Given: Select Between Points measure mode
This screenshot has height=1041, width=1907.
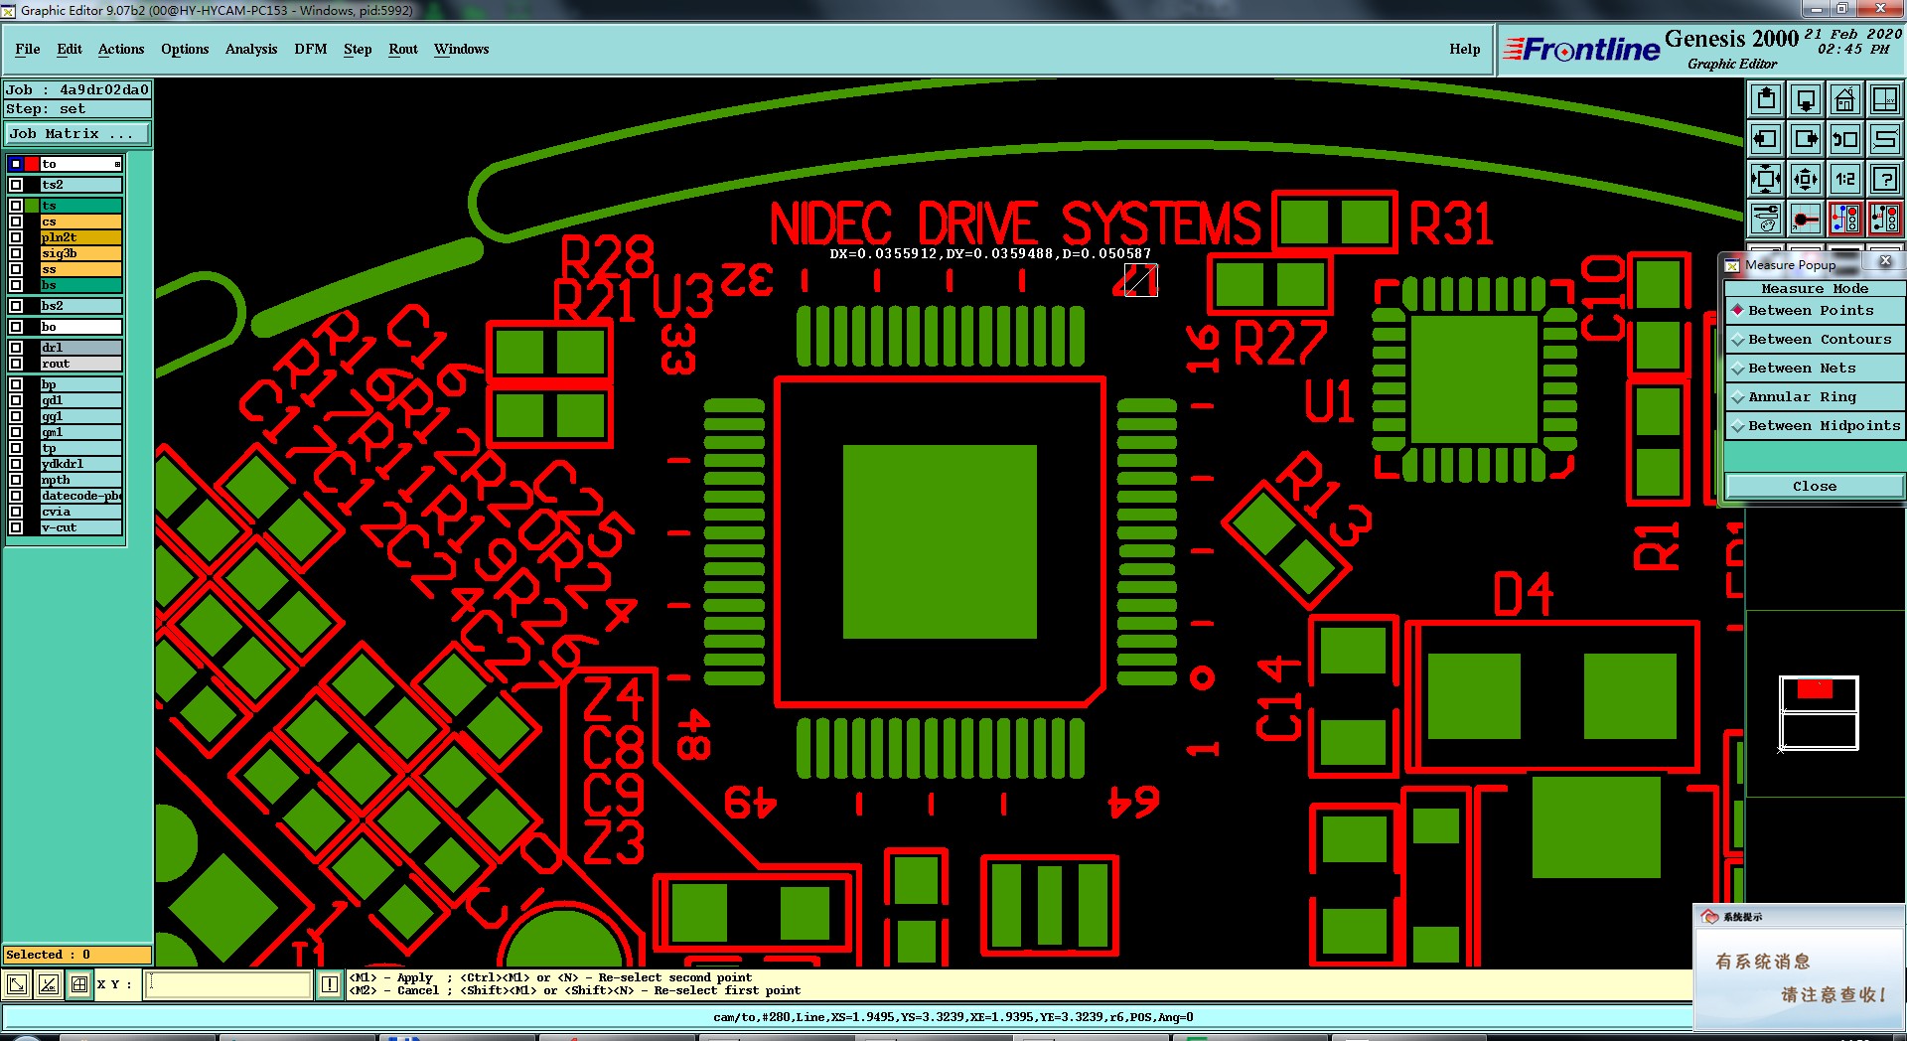Looking at the screenshot, I should pyautogui.click(x=1815, y=311).
